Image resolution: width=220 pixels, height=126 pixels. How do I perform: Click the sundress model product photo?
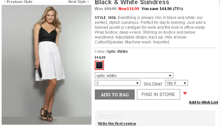tap(46, 65)
